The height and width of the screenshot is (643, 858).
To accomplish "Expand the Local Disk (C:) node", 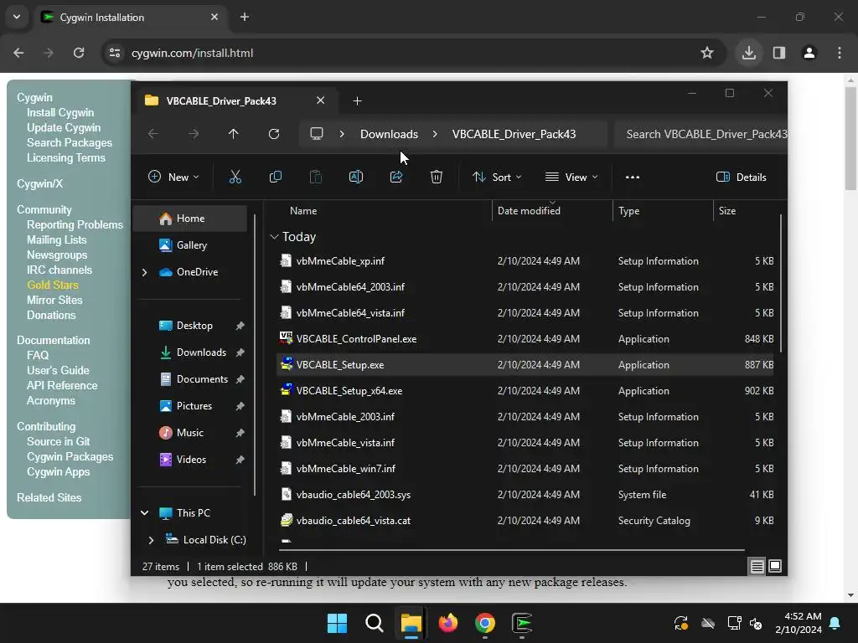I will tap(151, 540).
